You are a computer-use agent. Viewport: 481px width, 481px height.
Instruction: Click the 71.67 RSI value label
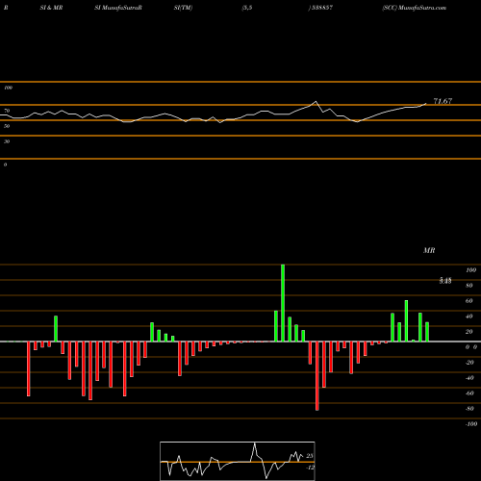443,101
